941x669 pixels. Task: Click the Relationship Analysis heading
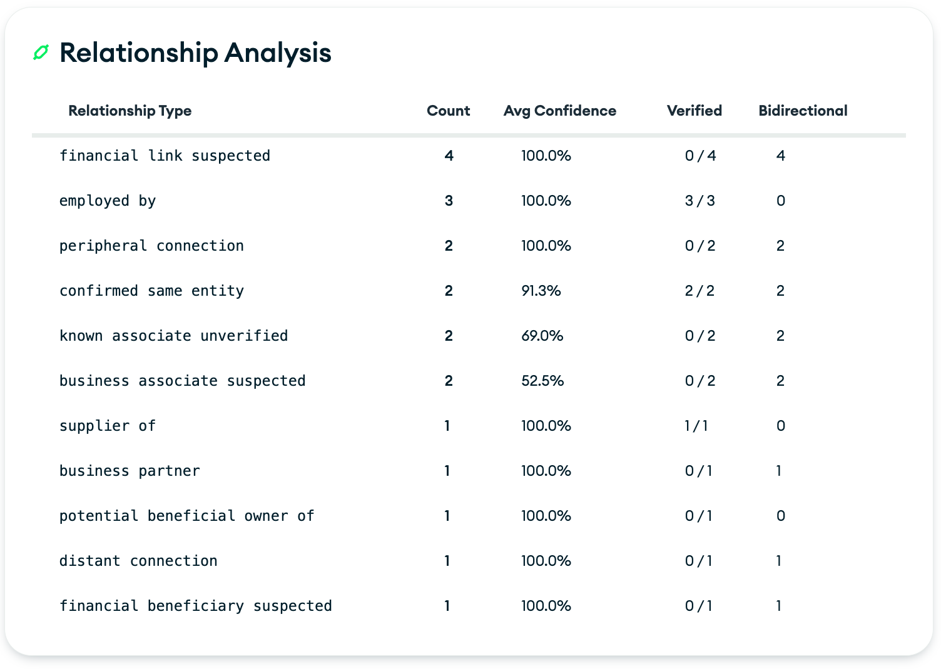point(195,53)
